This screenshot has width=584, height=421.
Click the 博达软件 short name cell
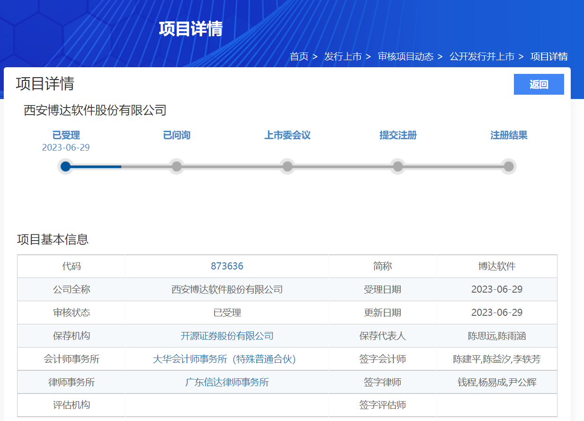pos(497,266)
